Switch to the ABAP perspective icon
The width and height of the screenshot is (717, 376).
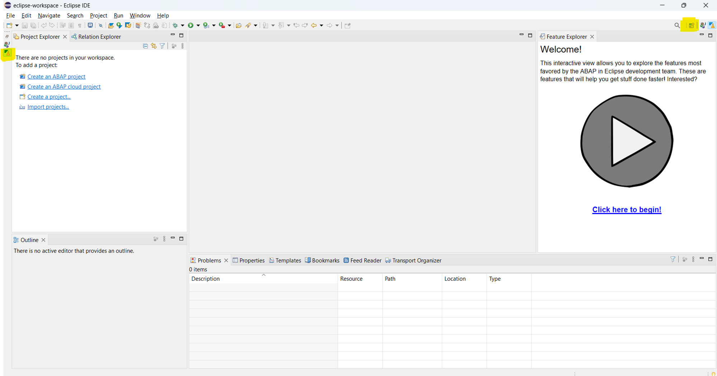[712, 25]
